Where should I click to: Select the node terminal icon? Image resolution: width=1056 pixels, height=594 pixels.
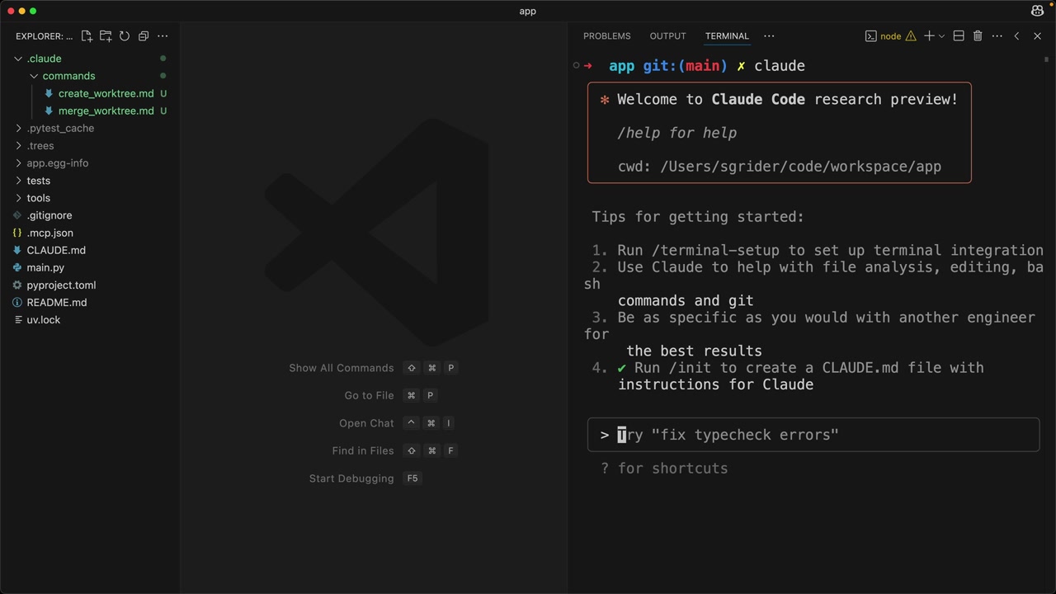[870, 36]
